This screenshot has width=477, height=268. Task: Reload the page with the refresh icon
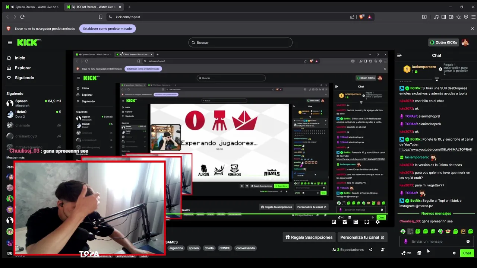[22, 17]
